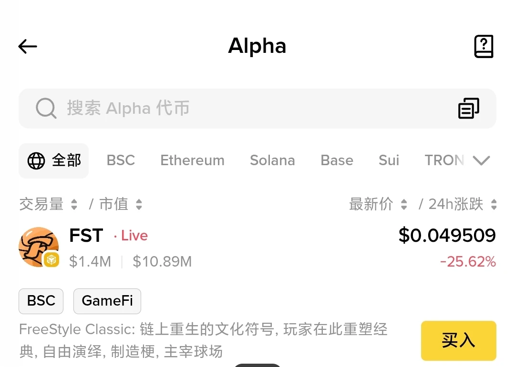Tap the FST price showing -25.62%
This screenshot has width=515, height=367.
point(469,261)
